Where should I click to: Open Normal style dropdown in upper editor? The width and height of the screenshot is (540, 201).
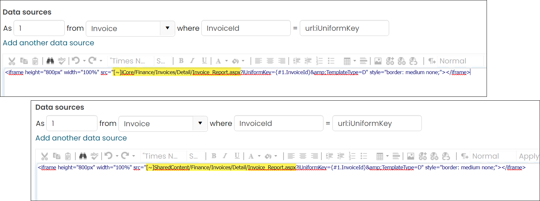(460, 61)
